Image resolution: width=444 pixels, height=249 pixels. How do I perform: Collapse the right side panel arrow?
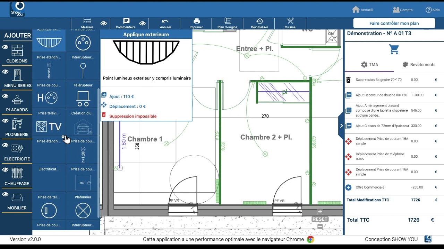click(x=341, y=126)
